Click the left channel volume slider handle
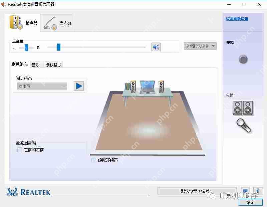The width and height of the screenshot is (267, 207). pos(26,48)
